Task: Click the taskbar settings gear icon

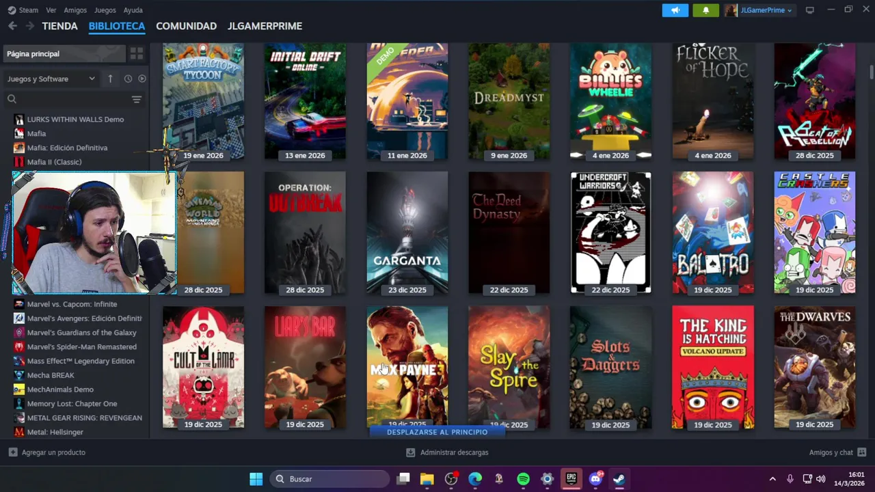Action: click(547, 479)
